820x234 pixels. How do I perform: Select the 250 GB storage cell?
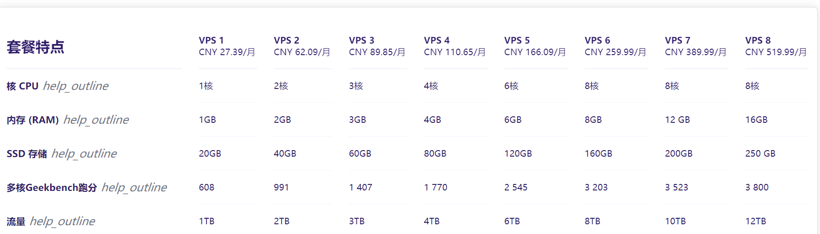coord(760,153)
